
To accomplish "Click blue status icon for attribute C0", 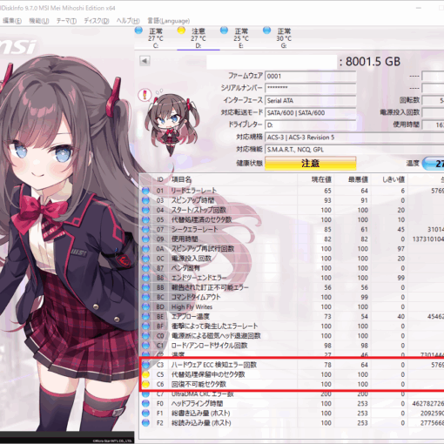I will [x=145, y=336].
